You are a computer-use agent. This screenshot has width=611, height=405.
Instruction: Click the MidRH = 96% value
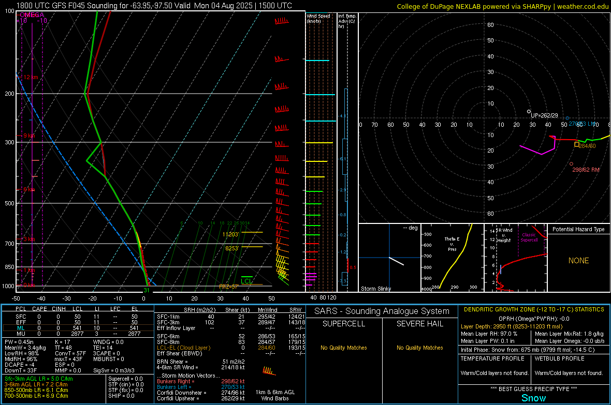tap(21, 359)
